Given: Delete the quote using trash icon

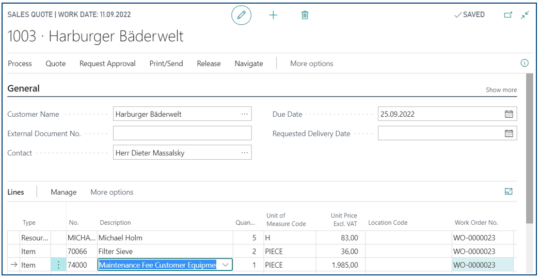Looking at the screenshot, I should click(305, 15).
